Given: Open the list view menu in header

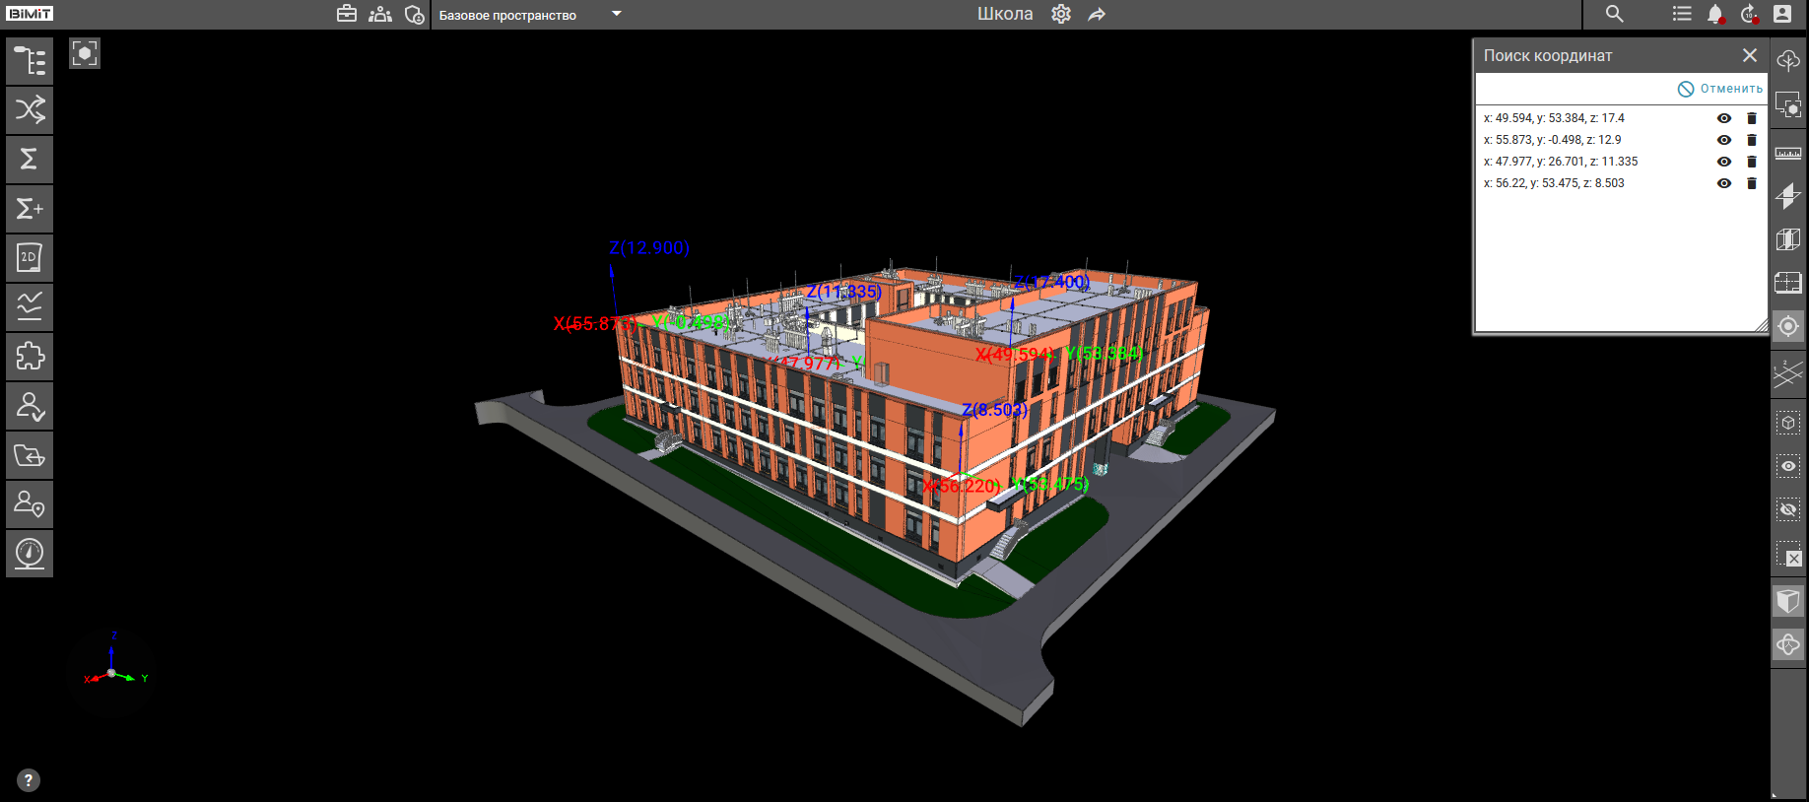Looking at the screenshot, I should coord(1682,14).
